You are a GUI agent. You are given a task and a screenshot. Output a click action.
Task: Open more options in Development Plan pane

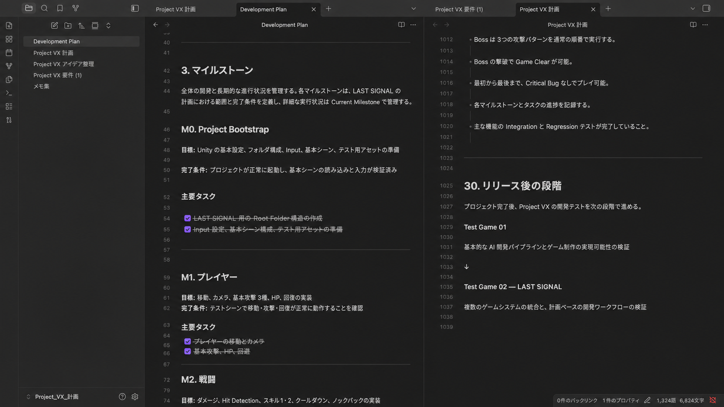(x=413, y=25)
